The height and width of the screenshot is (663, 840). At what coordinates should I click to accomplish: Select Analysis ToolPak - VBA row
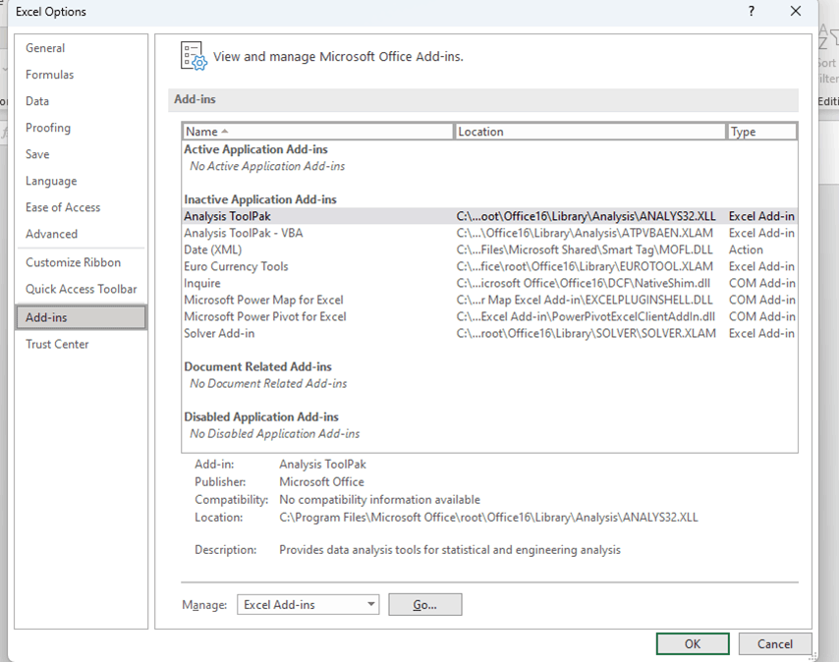[x=489, y=233]
